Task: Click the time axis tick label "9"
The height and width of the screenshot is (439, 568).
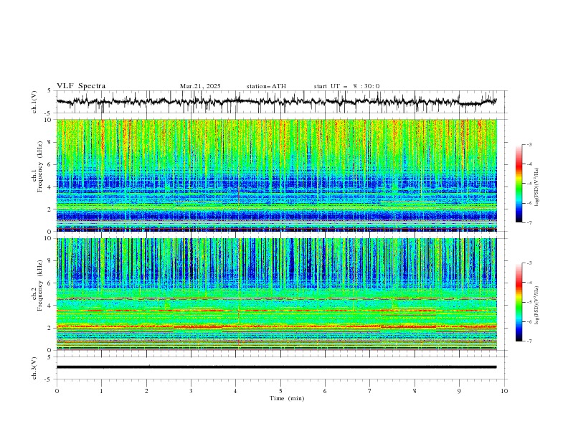Action: click(459, 391)
